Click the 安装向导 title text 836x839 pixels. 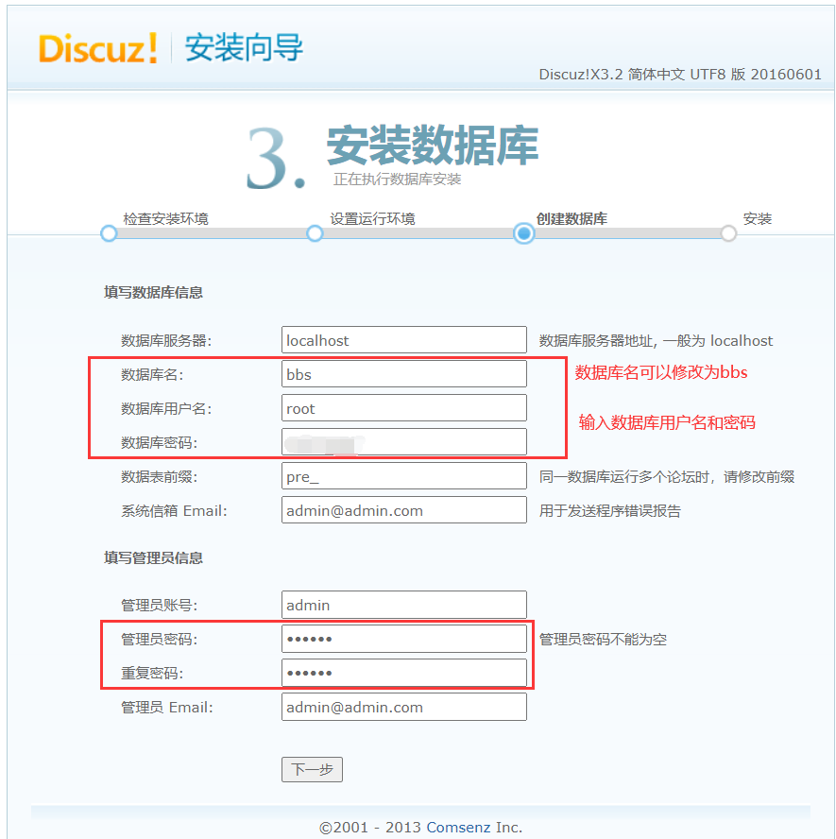click(x=244, y=47)
